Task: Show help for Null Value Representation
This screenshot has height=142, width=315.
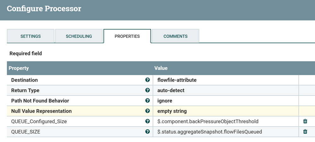Action: 147,111
